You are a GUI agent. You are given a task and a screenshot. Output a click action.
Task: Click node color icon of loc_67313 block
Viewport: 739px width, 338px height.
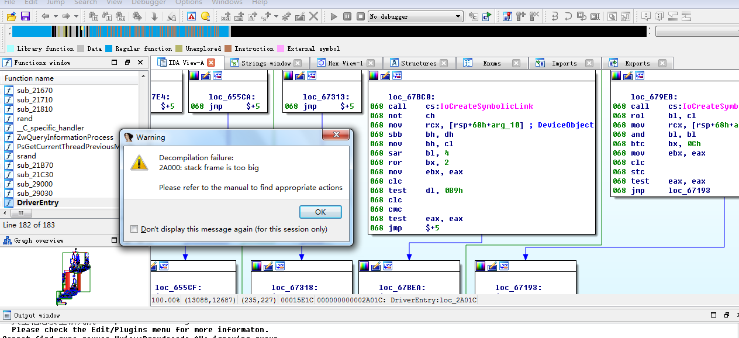(288, 75)
